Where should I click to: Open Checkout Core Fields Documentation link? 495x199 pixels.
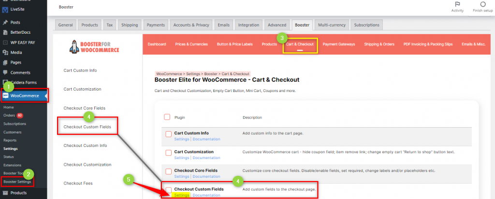pyautogui.click(x=206, y=176)
